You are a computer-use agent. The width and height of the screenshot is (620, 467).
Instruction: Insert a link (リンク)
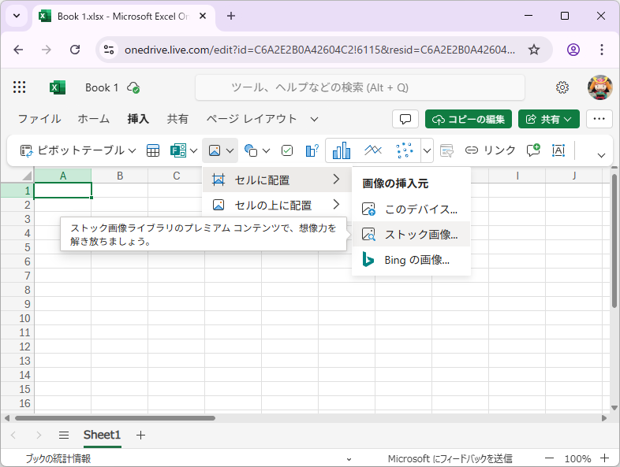click(x=491, y=150)
